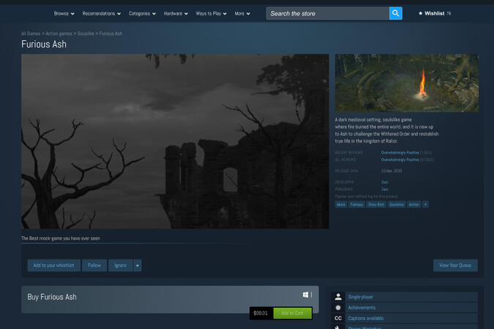Follow the Furious Ash game
The width and height of the screenshot is (494, 329).
click(x=94, y=265)
